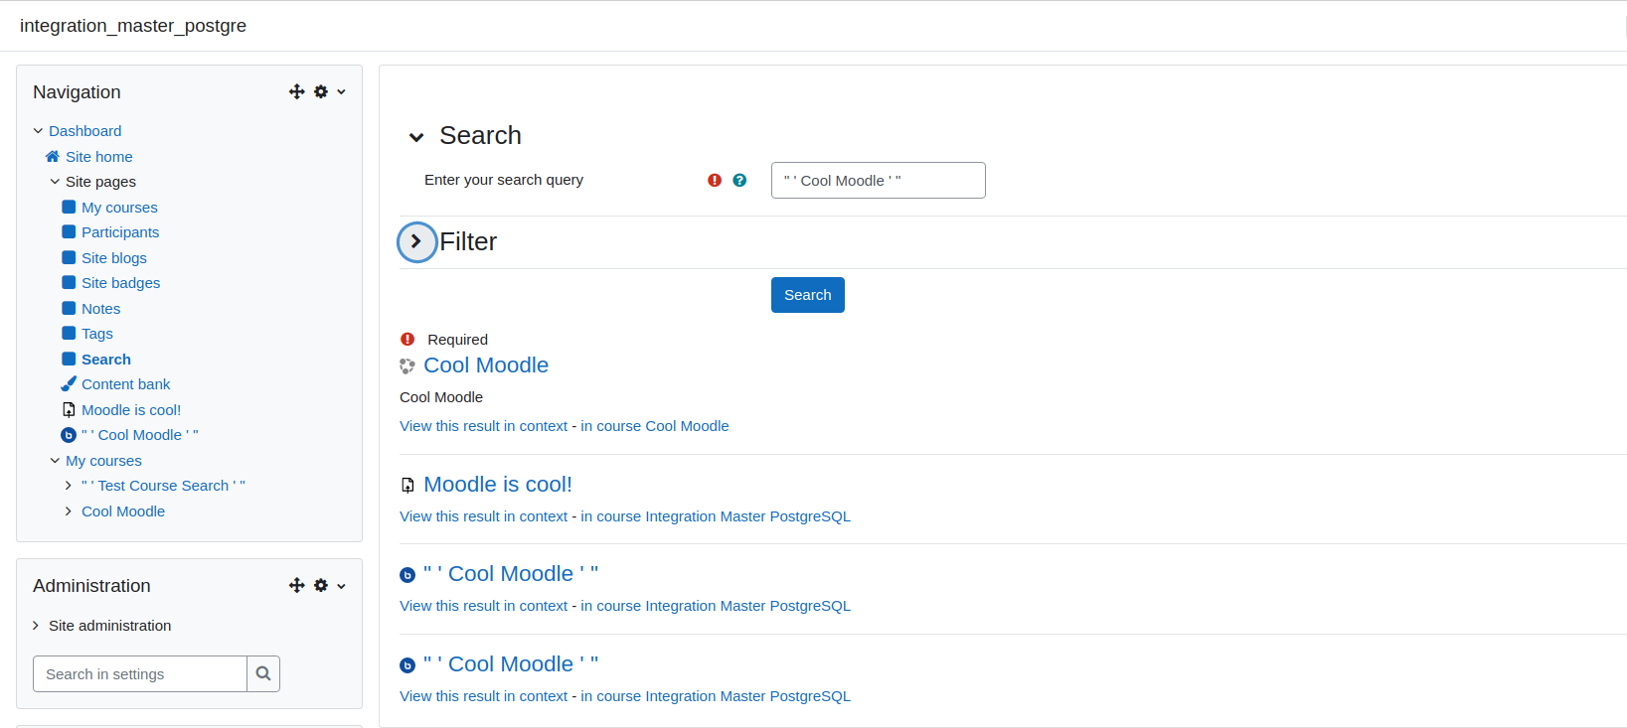Viewport: 1627px width, 728px height.
Task: Collapse the Dashboard tree node
Action: click(38, 130)
